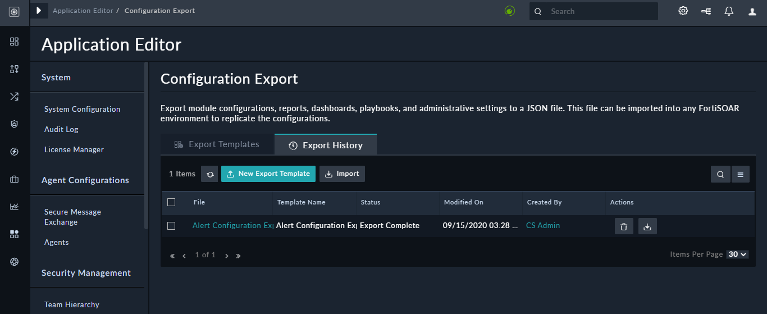Tick the Alert Configuration Export row checkbox

[x=172, y=226]
